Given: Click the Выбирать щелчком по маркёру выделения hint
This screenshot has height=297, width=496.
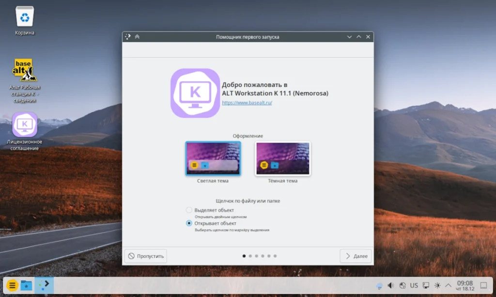Looking at the screenshot, I should [232, 230].
